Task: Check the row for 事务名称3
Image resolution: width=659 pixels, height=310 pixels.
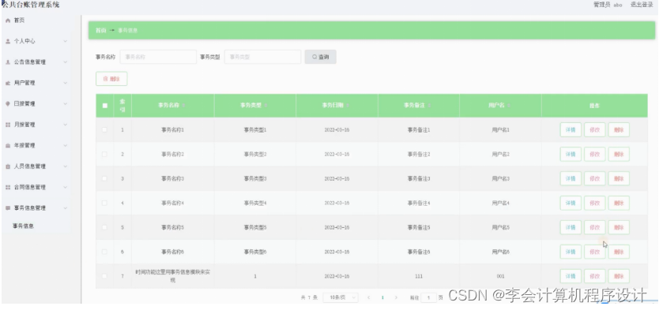Action: (104, 178)
